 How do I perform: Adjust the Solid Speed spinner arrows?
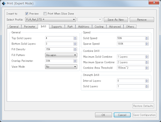(147, 38)
